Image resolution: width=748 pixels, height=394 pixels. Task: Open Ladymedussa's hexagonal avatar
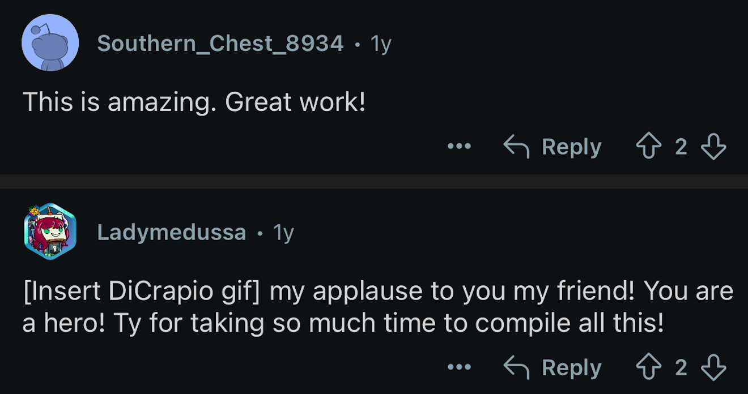[x=50, y=232]
